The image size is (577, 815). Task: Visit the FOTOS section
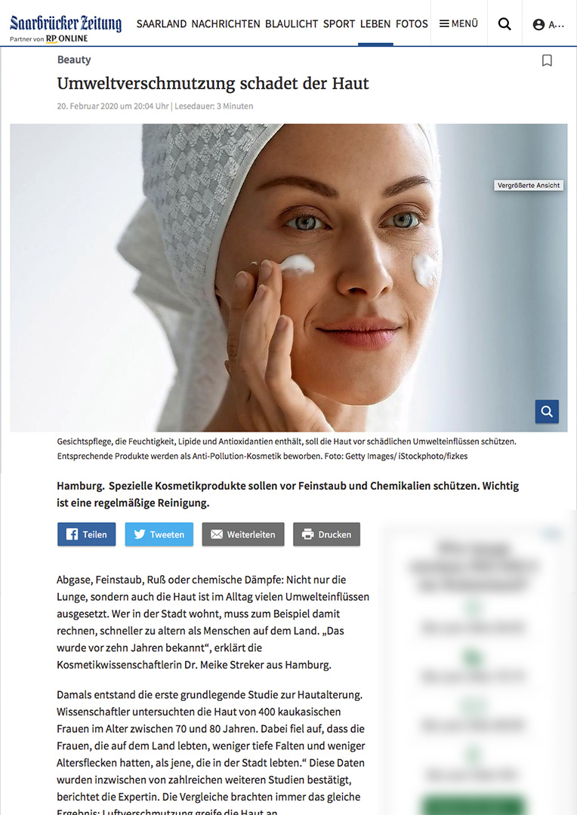tap(412, 24)
